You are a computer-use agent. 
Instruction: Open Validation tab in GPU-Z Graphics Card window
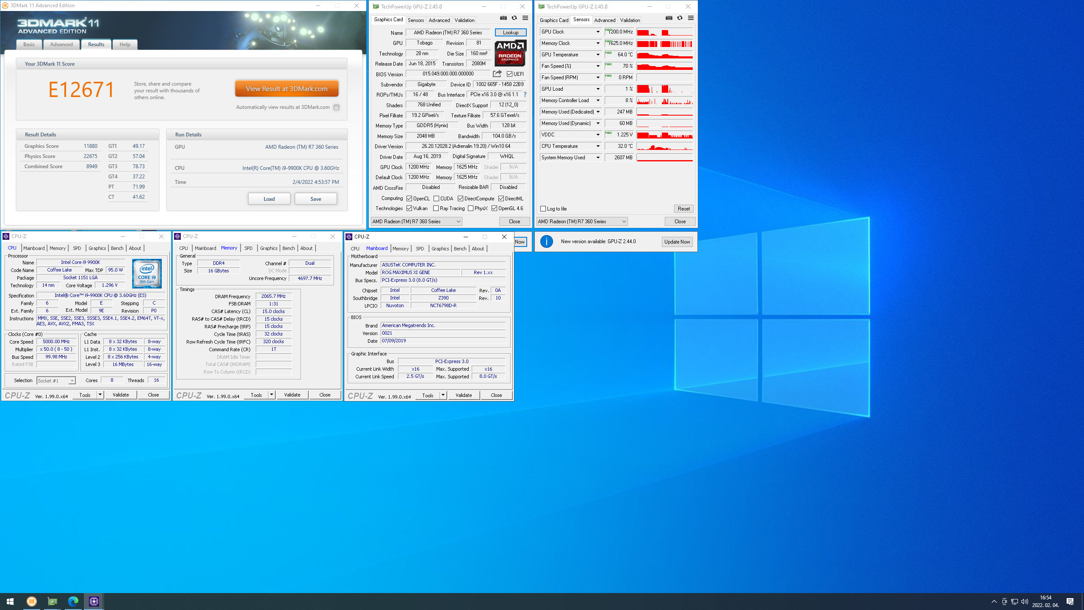click(464, 20)
